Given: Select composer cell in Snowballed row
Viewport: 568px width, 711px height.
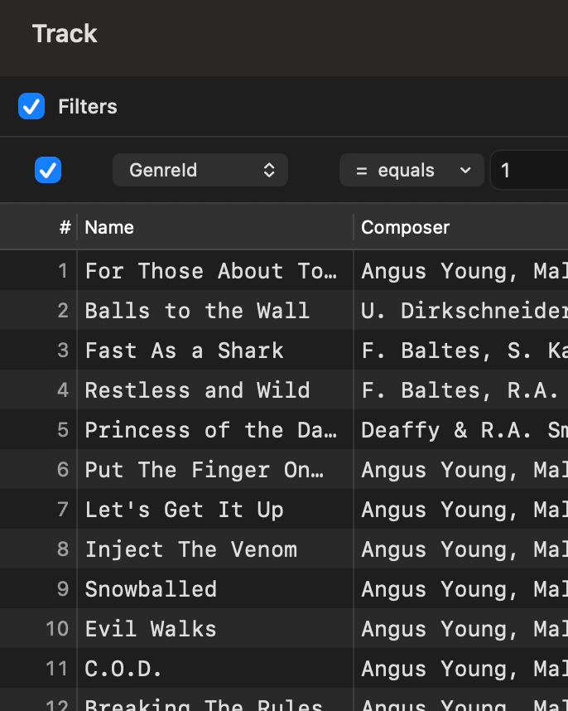Looking at the screenshot, I should (460, 589).
